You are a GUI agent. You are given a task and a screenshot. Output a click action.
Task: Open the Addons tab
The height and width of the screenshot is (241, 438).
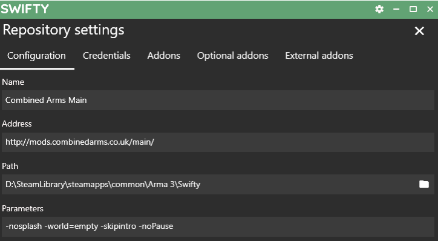coord(164,56)
